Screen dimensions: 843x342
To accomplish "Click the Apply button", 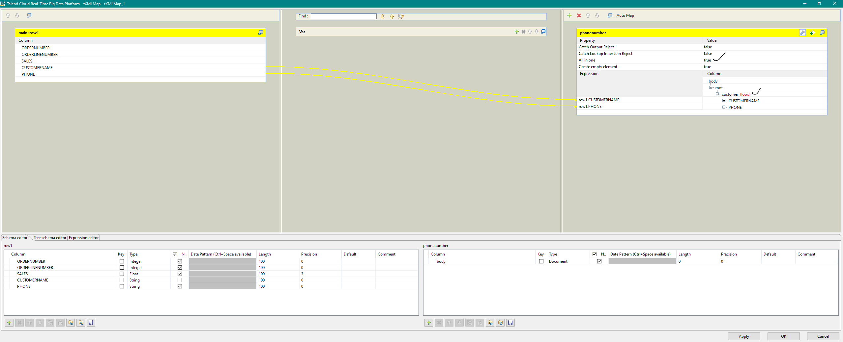I will point(744,336).
